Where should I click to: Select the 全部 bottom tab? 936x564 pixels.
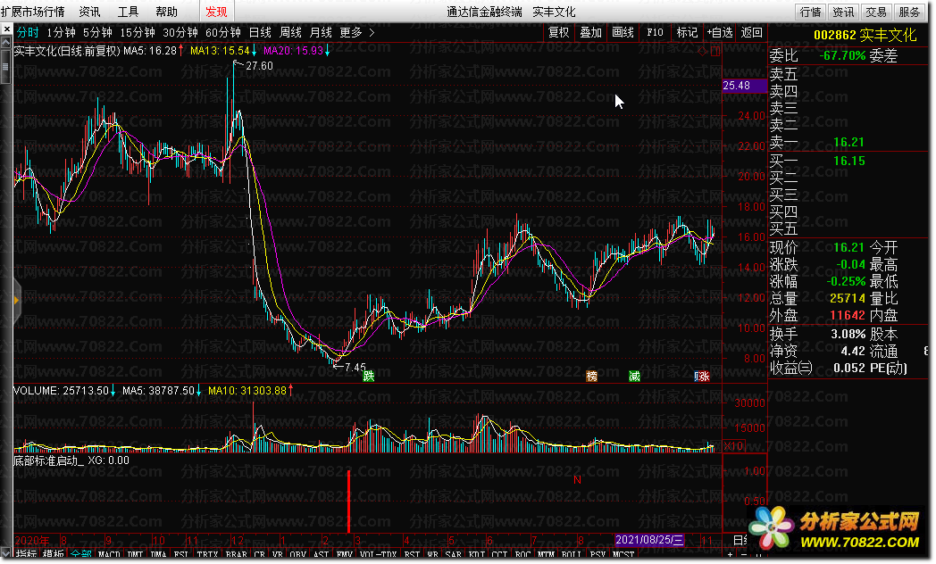pos(80,554)
